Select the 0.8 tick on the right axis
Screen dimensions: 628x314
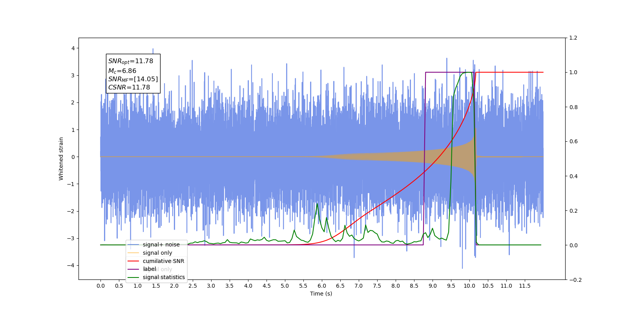point(573,107)
